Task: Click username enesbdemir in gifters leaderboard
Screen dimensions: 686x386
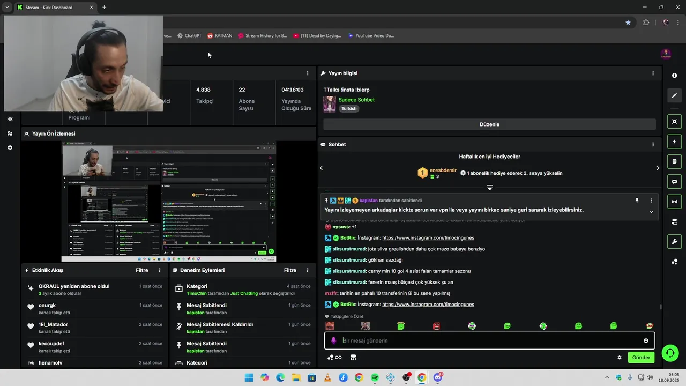Action: [443, 170]
